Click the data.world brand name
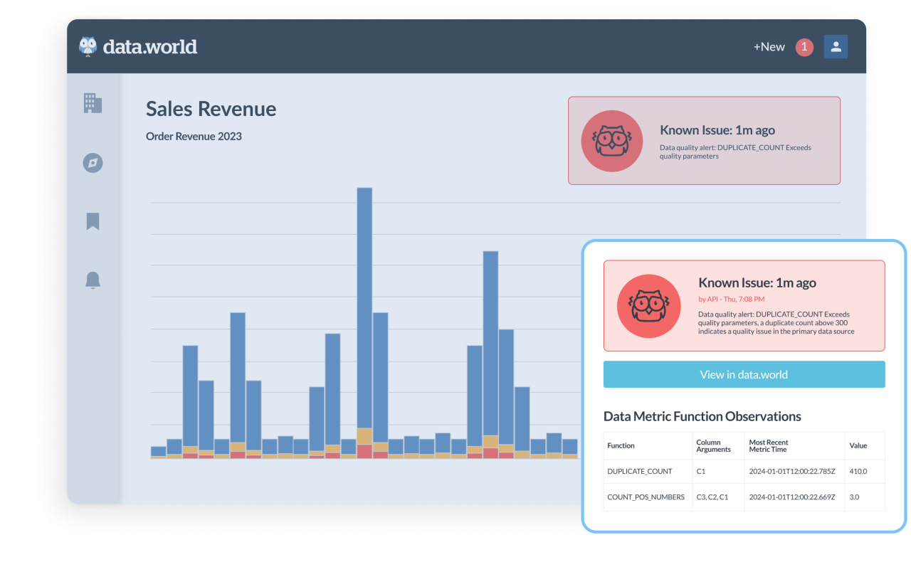 [150, 47]
